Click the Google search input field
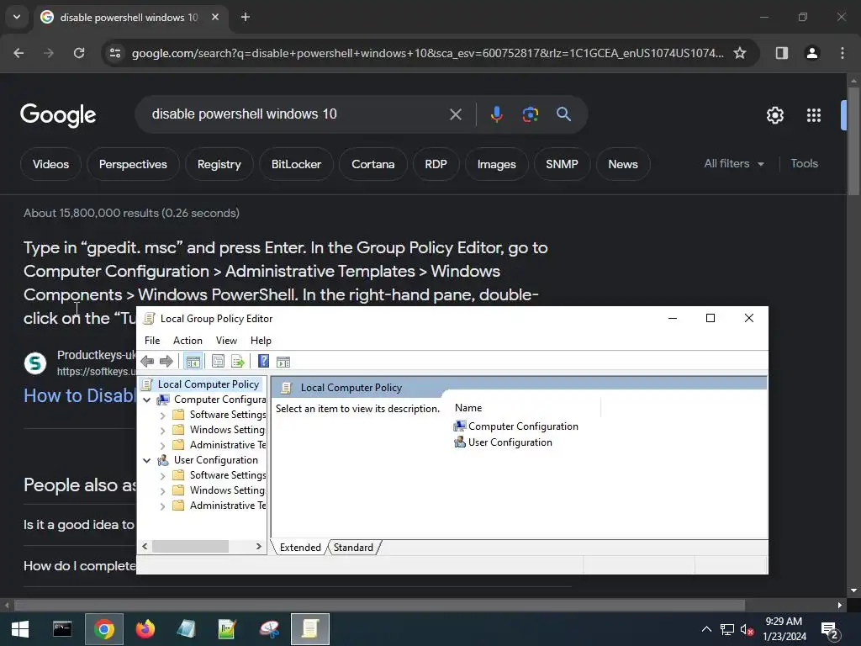861x646 pixels. 297,114
